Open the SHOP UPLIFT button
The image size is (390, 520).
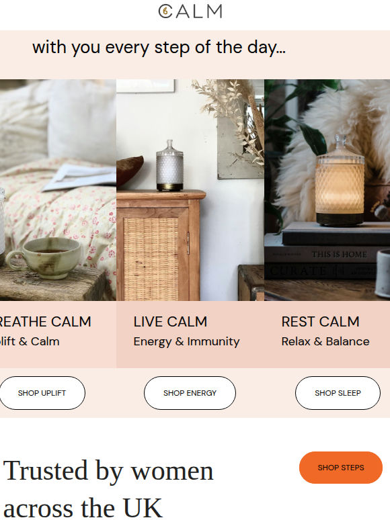42,393
